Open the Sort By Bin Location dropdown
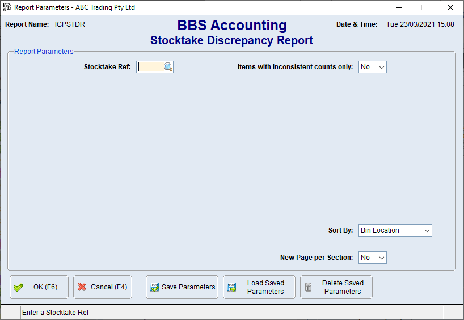The image size is (464, 320). [x=395, y=230]
